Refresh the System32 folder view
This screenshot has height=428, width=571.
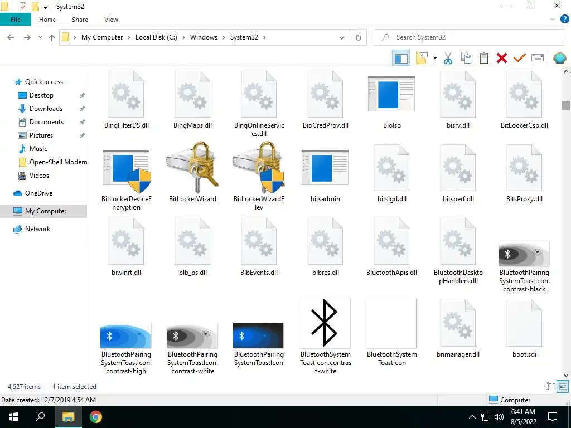[359, 37]
